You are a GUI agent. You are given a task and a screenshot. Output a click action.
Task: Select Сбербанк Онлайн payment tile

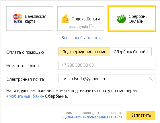pos(132,18)
